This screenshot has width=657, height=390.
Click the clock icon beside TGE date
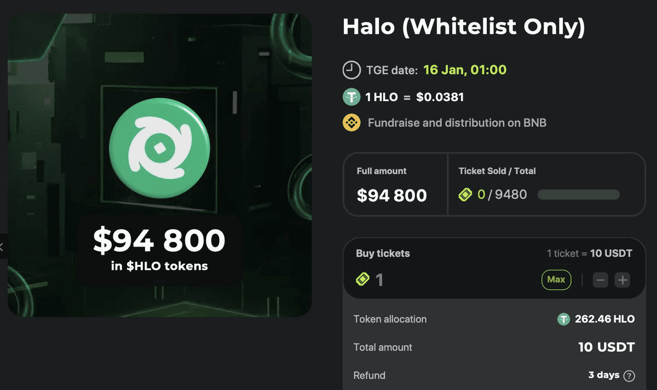point(351,70)
